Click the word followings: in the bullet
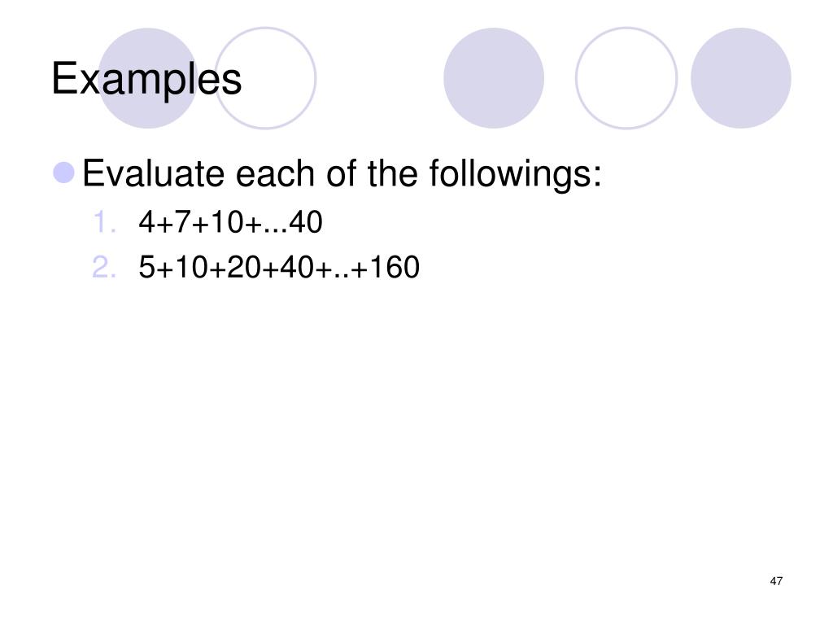 click(x=515, y=174)
